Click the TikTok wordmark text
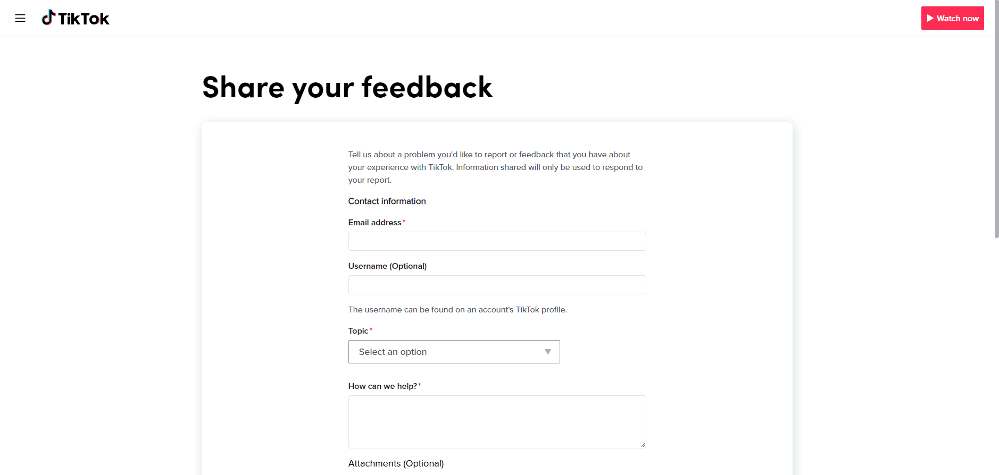This screenshot has width=999, height=475. tap(84, 19)
